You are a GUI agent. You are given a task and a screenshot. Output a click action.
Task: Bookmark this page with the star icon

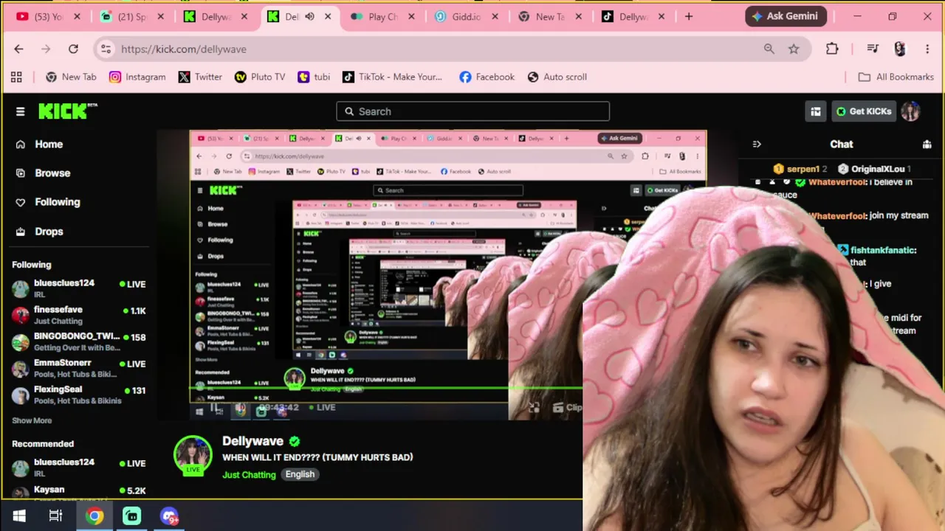(x=794, y=49)
